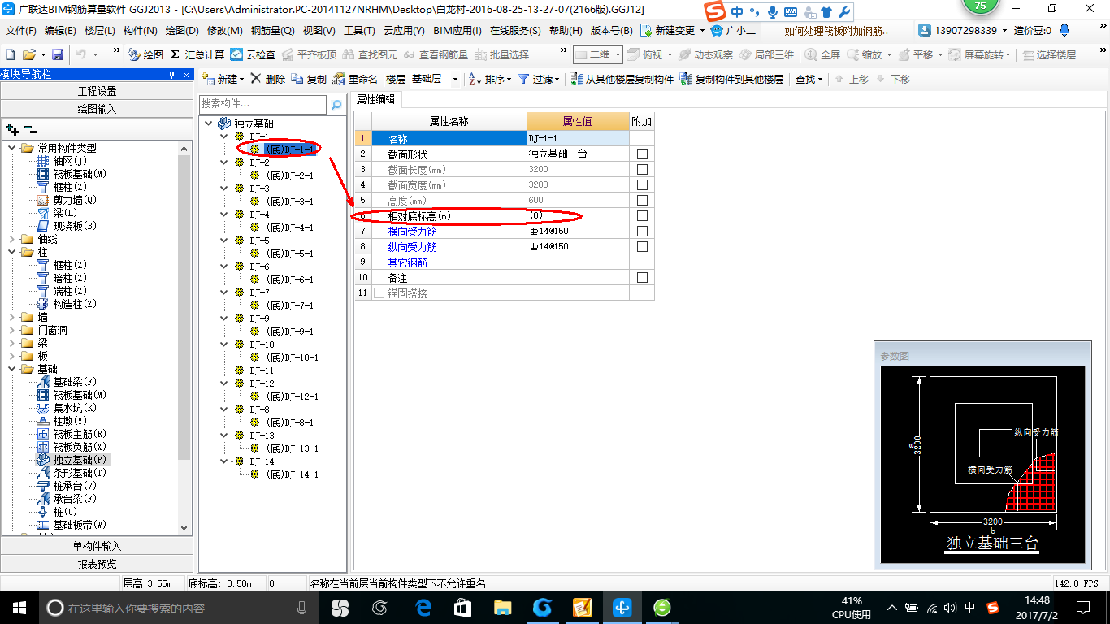This screenshot has height=624, width=1110.
Task: Toggle 附加 checkbox for 截面宽度 row
Action: (x=642, y=184)
